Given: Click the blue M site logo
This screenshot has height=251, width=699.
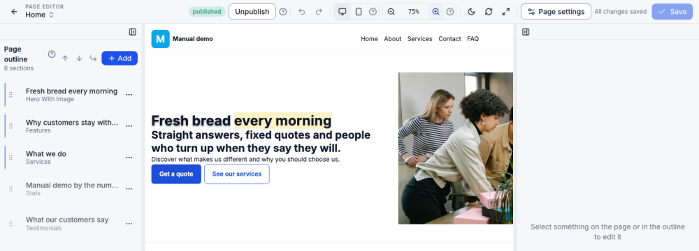Looking at the screenshot, I should click(161, 39).
